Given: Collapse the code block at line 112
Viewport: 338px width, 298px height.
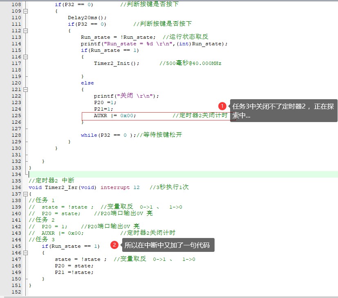Looking at the screenshot, I should tap(25, 31).
